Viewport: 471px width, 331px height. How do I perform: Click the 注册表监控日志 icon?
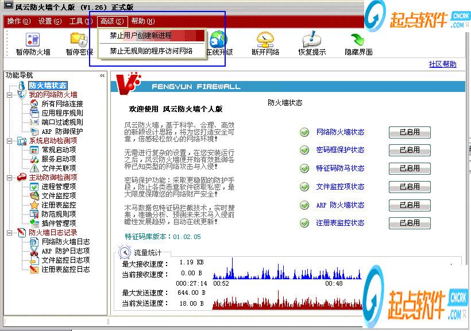pyautogui.click(x=34, y=270)
